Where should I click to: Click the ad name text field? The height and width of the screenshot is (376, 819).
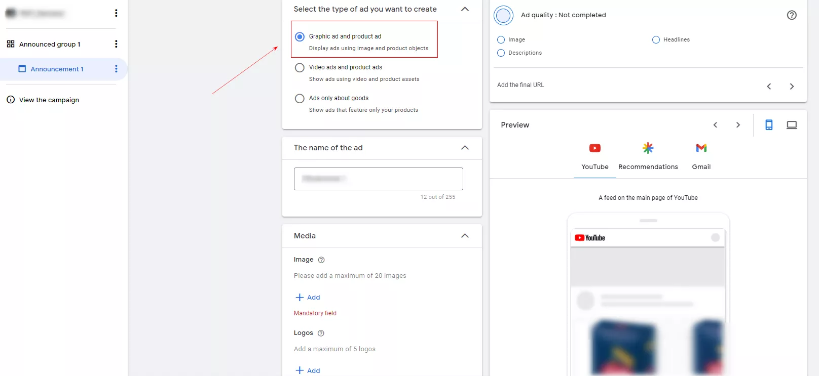379,179
